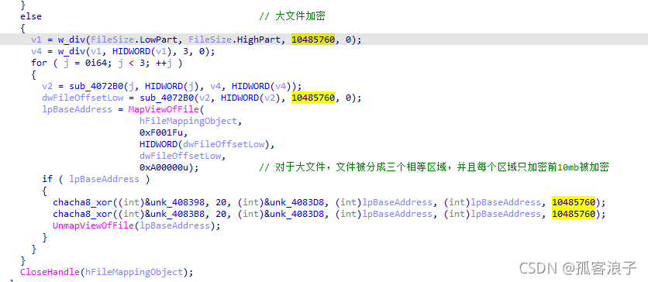This screenshot has width=648, height=282.
Task: Click the comment about three equal regions
Action: coord(434,167)
